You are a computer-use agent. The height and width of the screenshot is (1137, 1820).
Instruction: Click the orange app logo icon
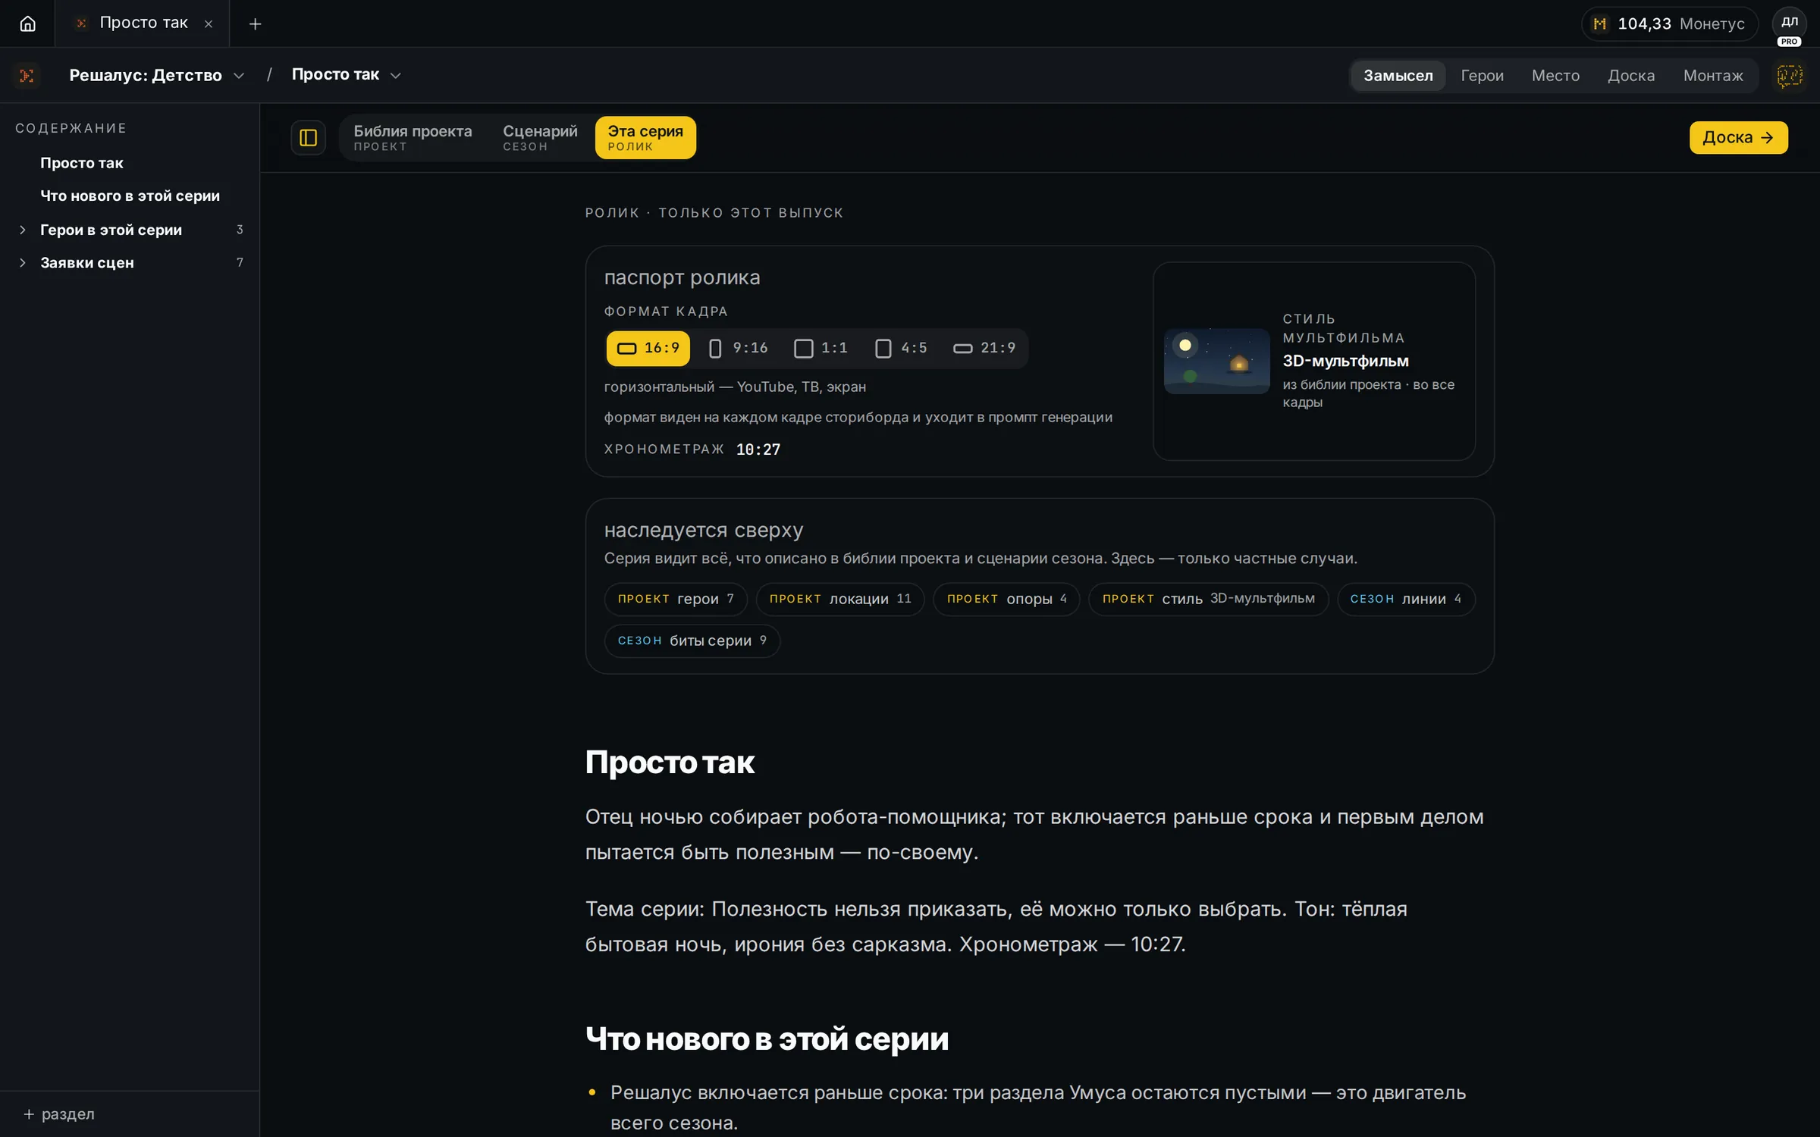point(27,75)
